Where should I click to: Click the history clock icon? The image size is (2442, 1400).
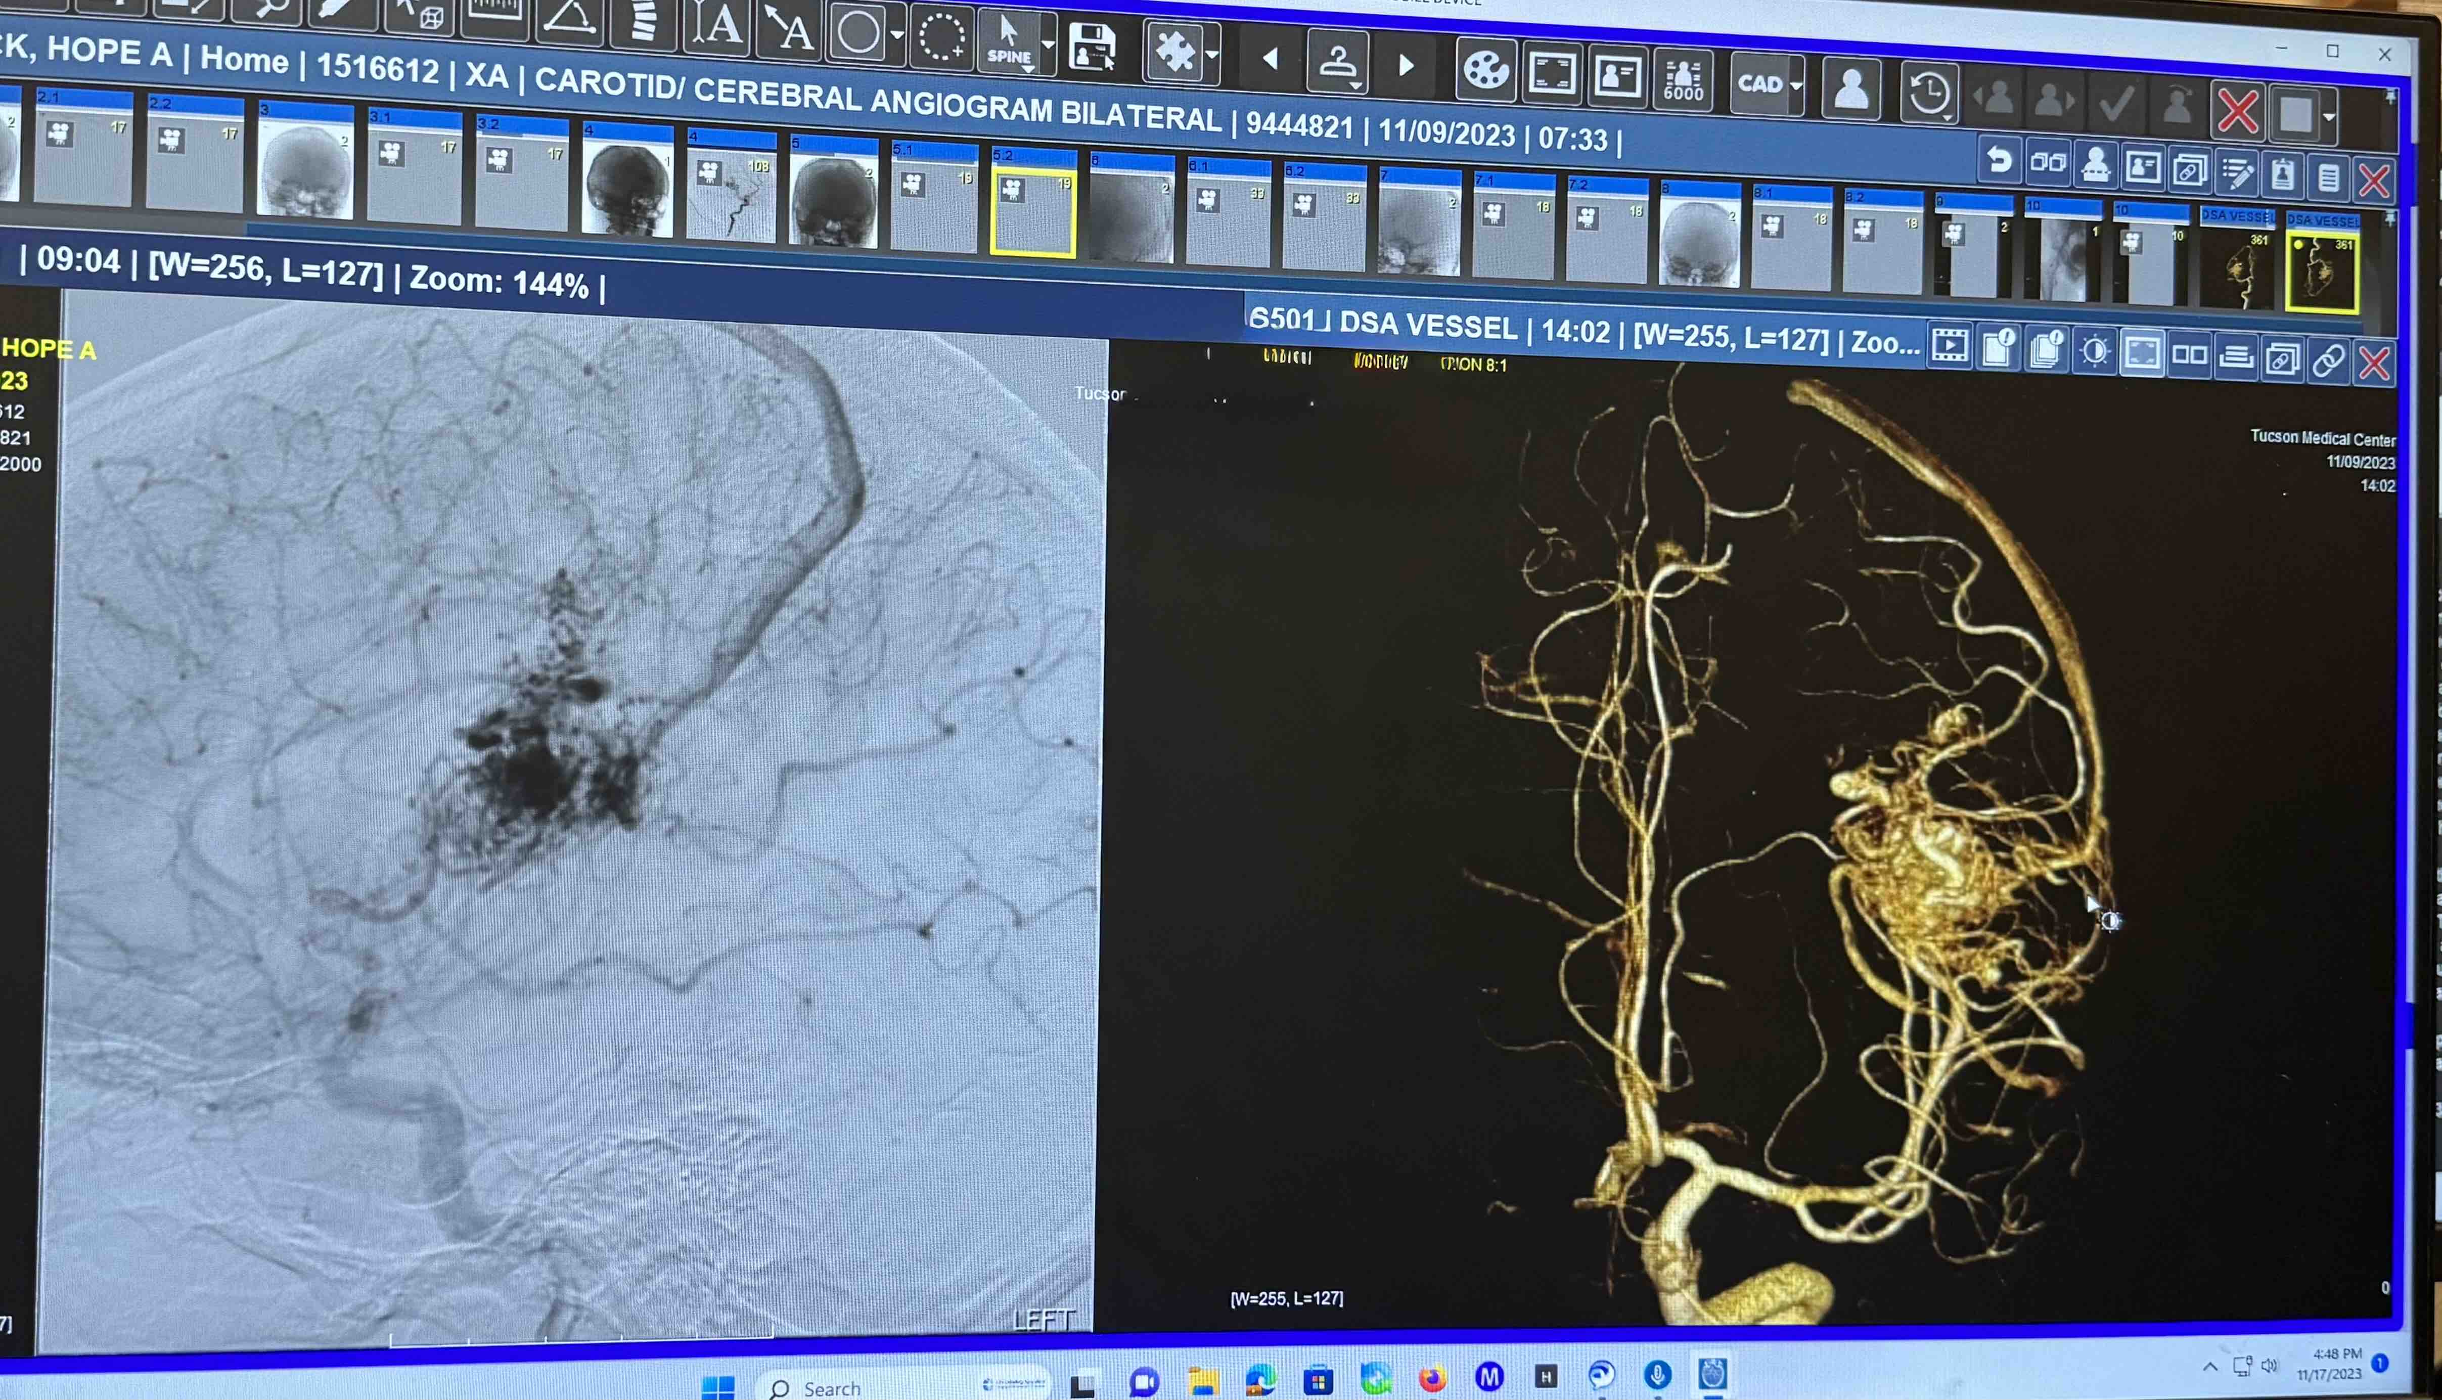1929,94
